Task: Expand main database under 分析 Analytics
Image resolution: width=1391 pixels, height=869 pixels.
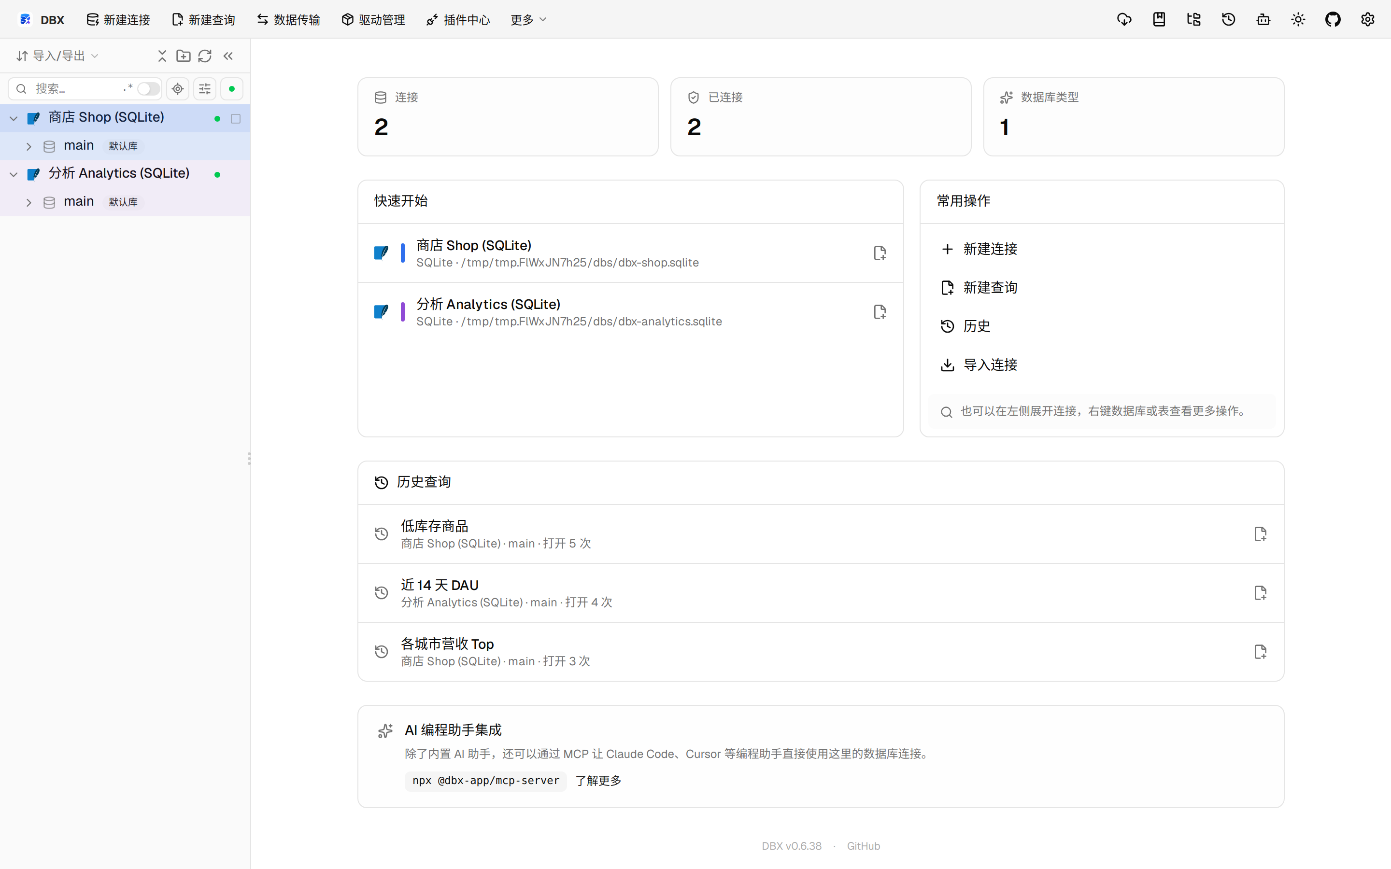Action: pos(29,202)
